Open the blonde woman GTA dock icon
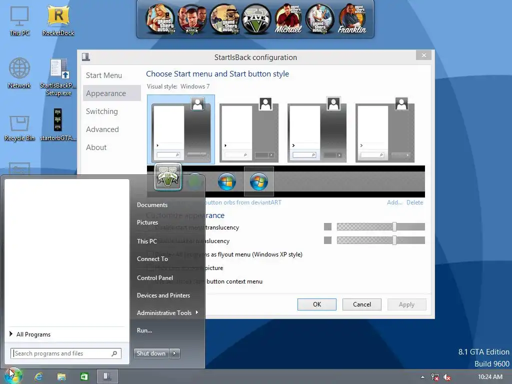Image resolution: width=512 pixels, height=384 pixels. 160,19
